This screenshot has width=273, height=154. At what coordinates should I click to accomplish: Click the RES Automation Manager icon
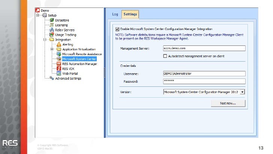(59, 63)
